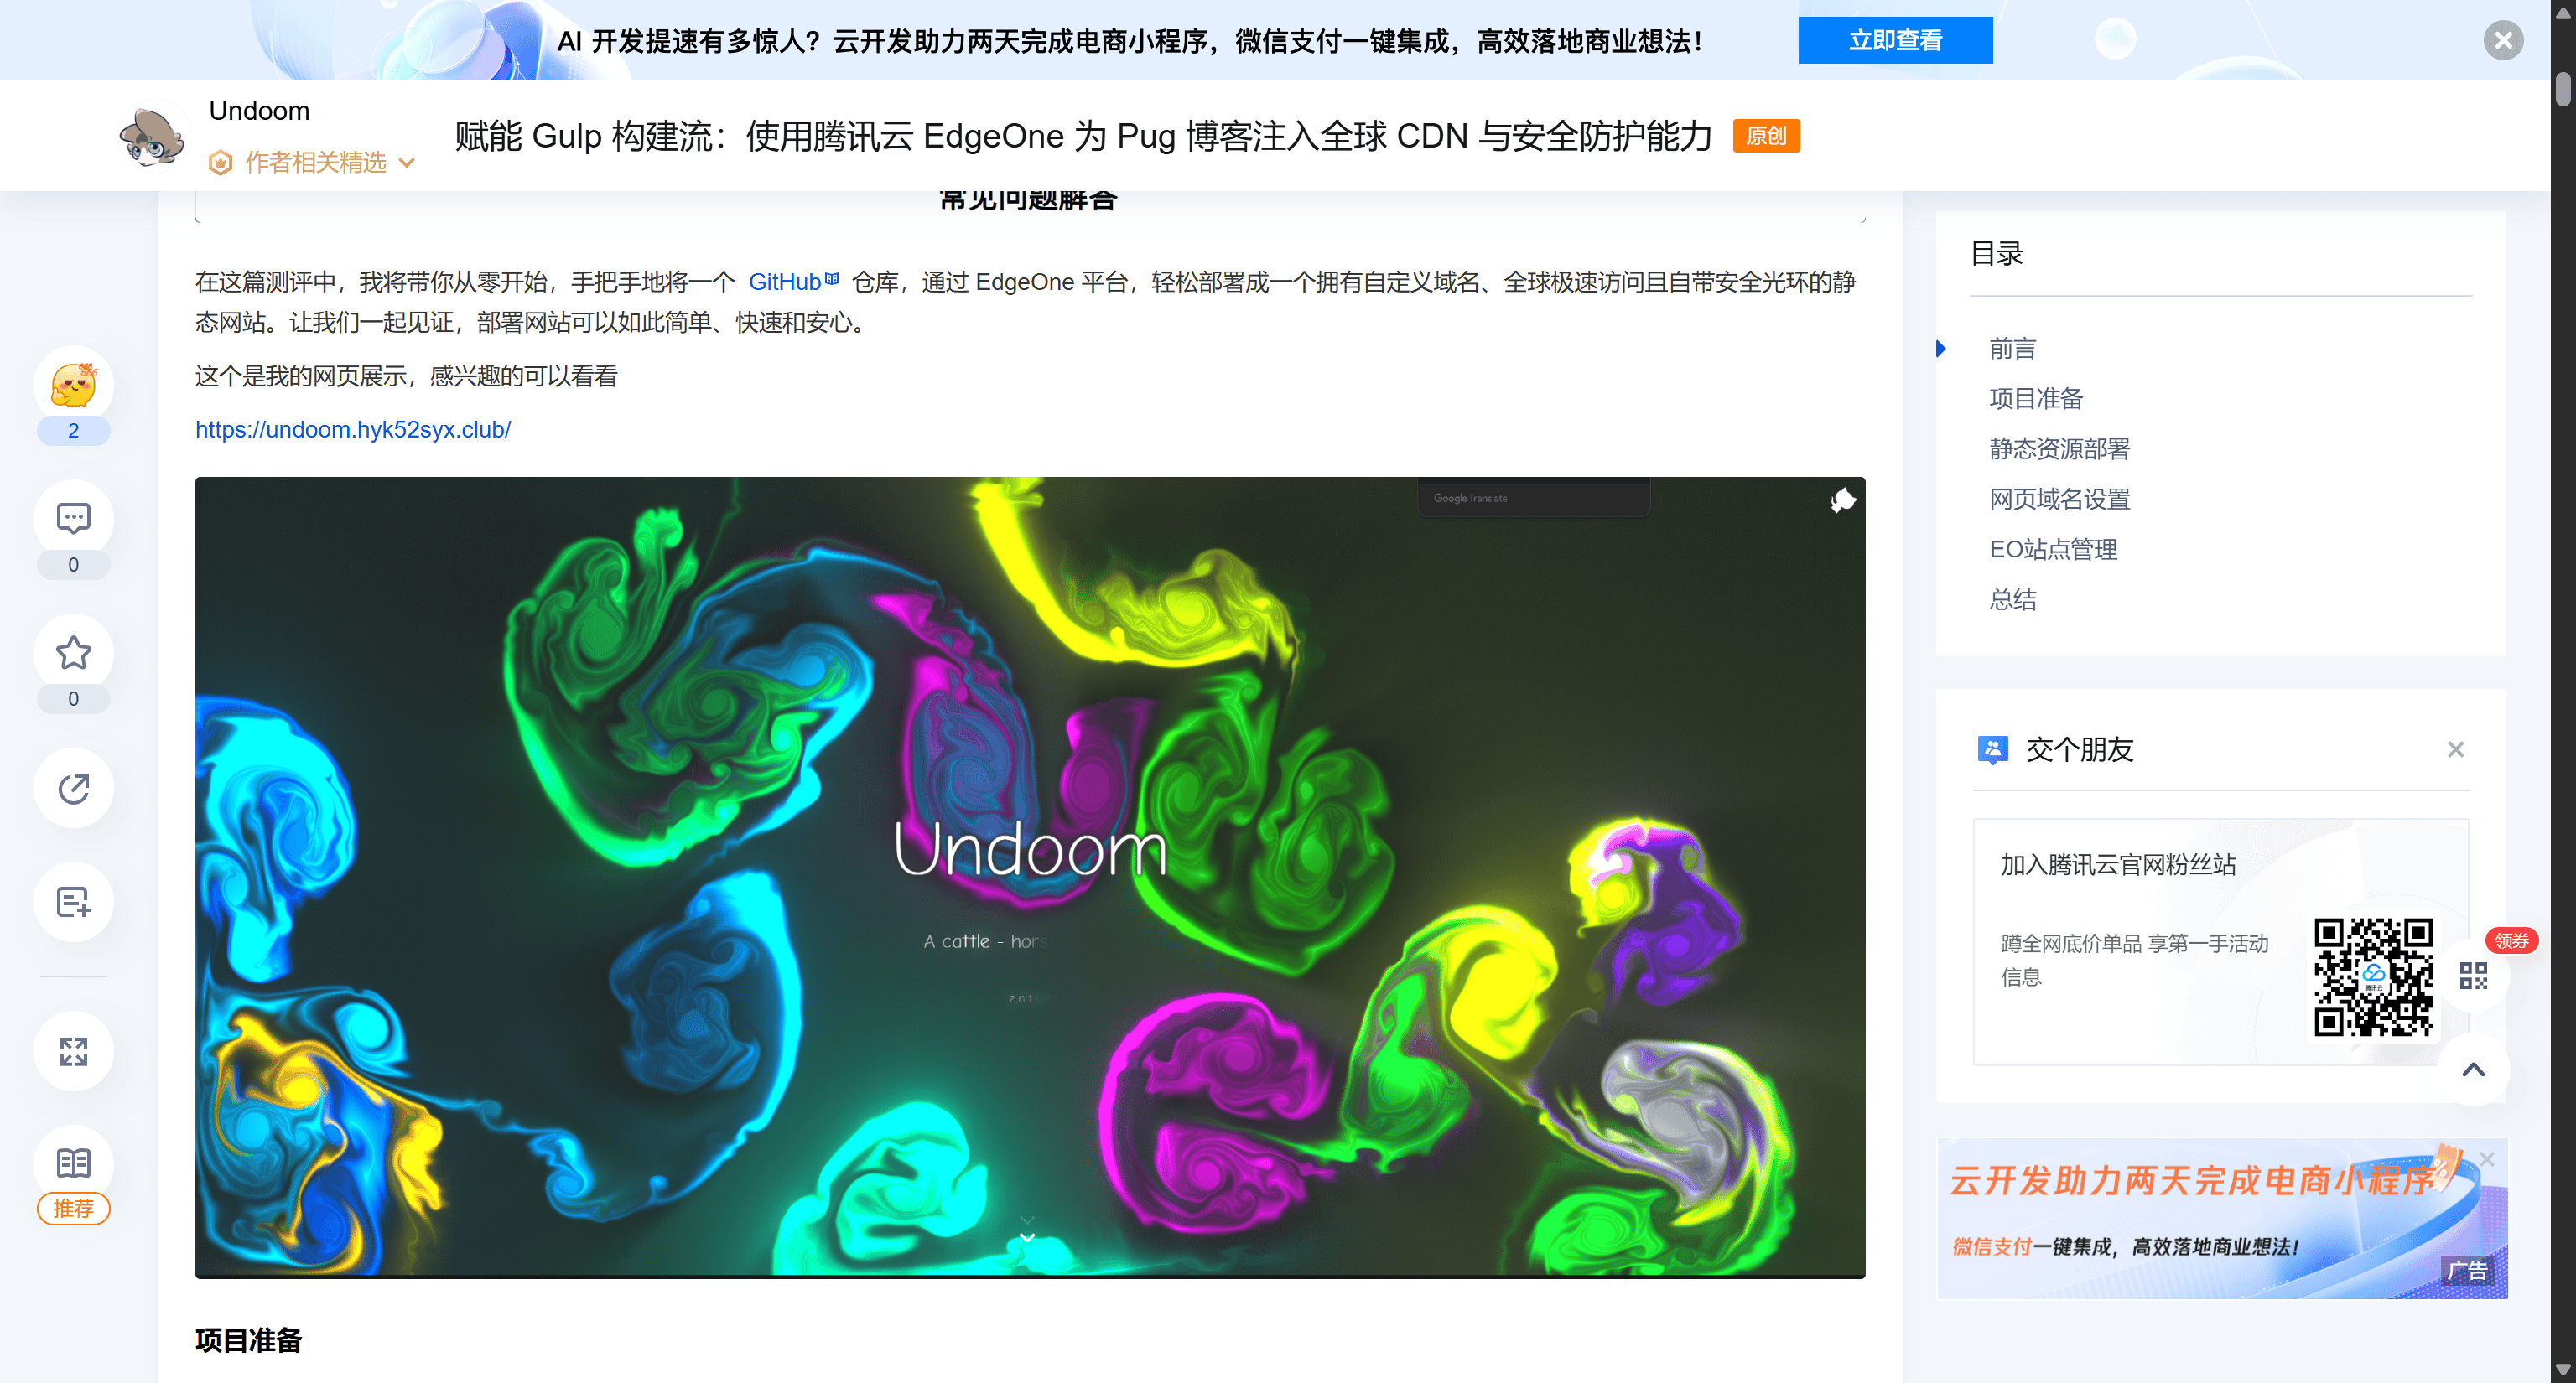Jump to 项目准备 in table of contents
The width and height of the screenshot is (2576, 1383).
[x=2035, y=399]
